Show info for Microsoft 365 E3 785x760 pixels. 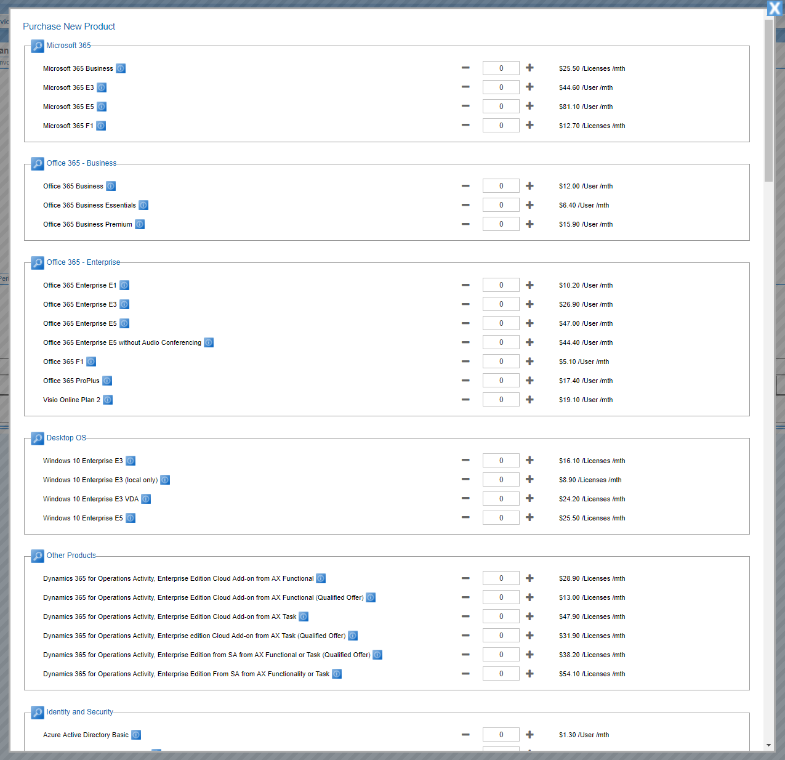click(x=102, y=87)
